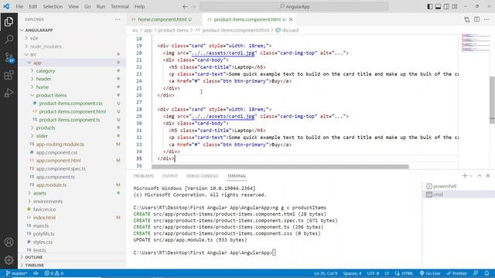Open the Terminal menu
The height and width of the screenshot is (278, 495).
(x=120, y=7)
